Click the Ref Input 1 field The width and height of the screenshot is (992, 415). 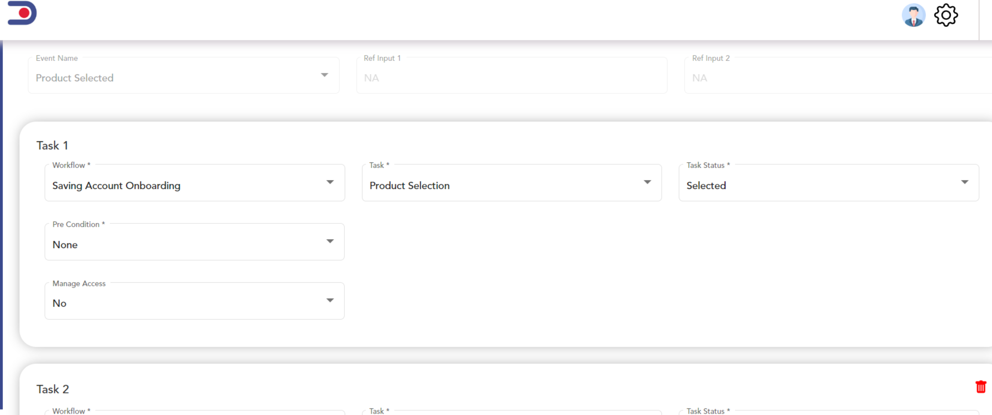click(512, 75)
